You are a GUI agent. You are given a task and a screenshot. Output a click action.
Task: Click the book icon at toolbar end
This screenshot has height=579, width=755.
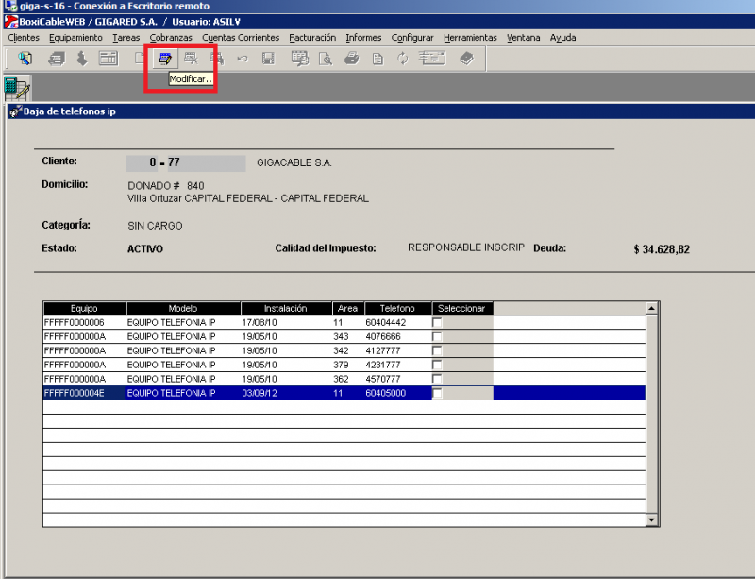[x=466, y=59]
